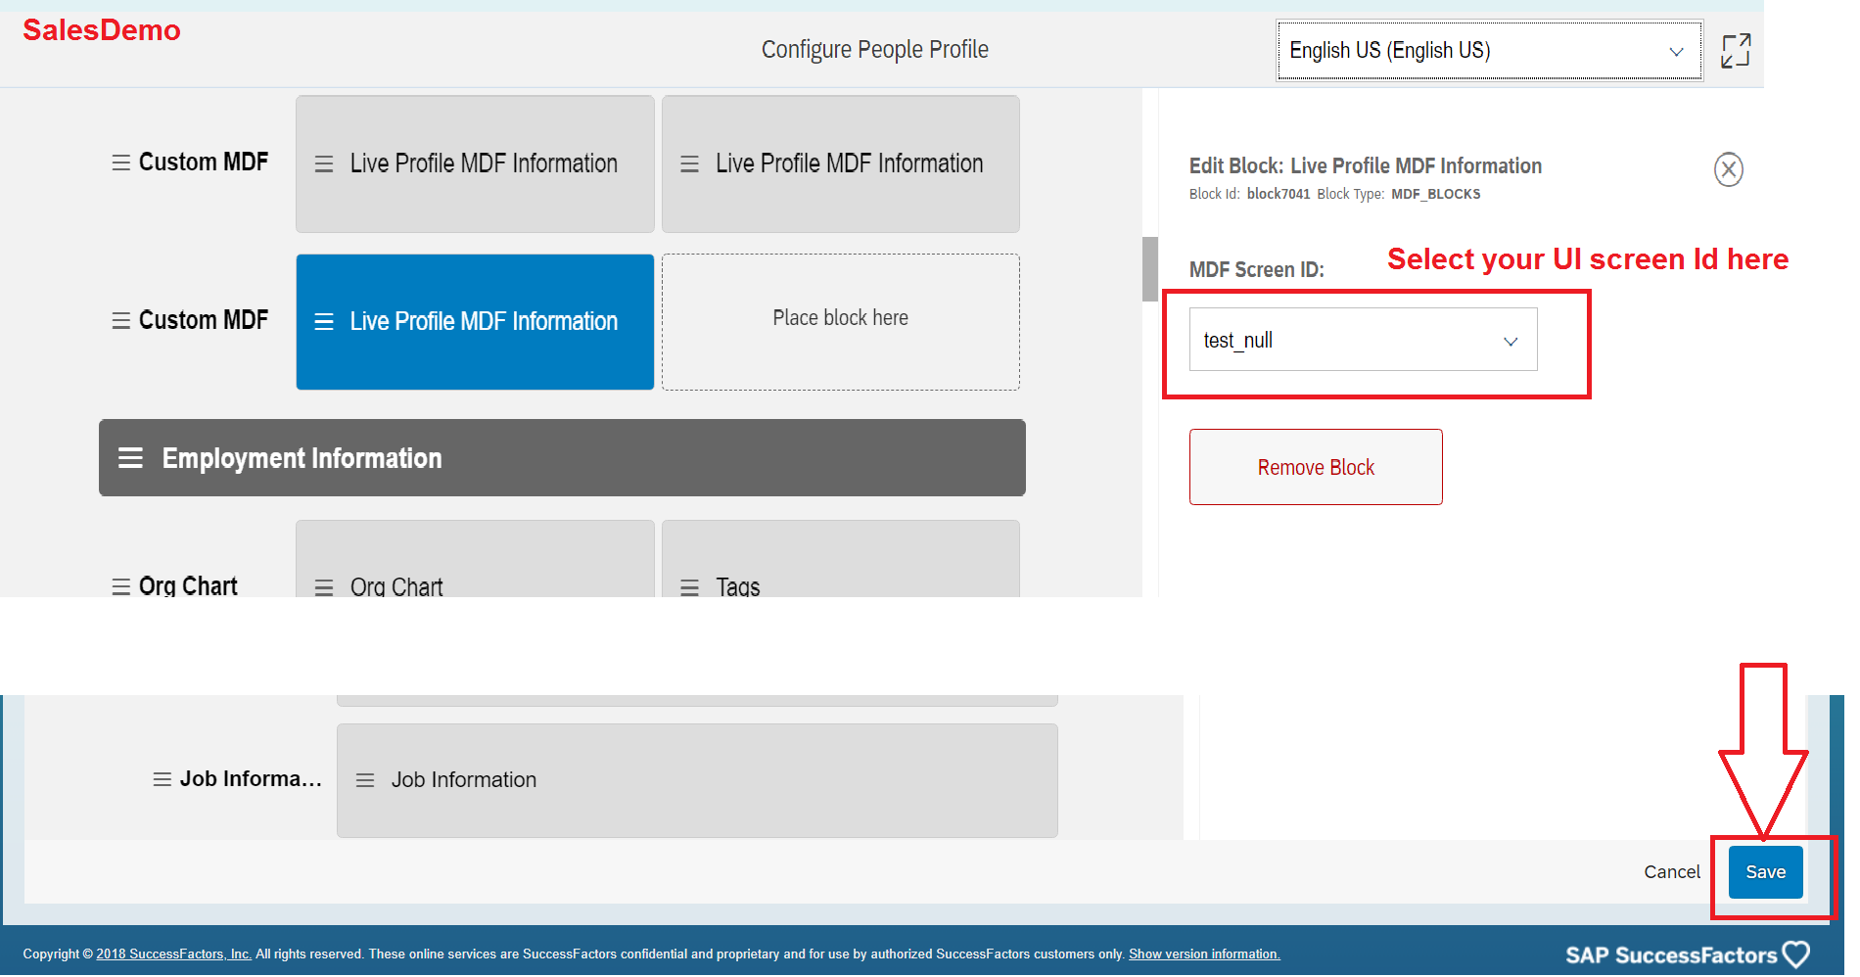Screen dimensions: 1860x977
Task: Click the MDF_BLOCKS block type text
Action: 1435,194
